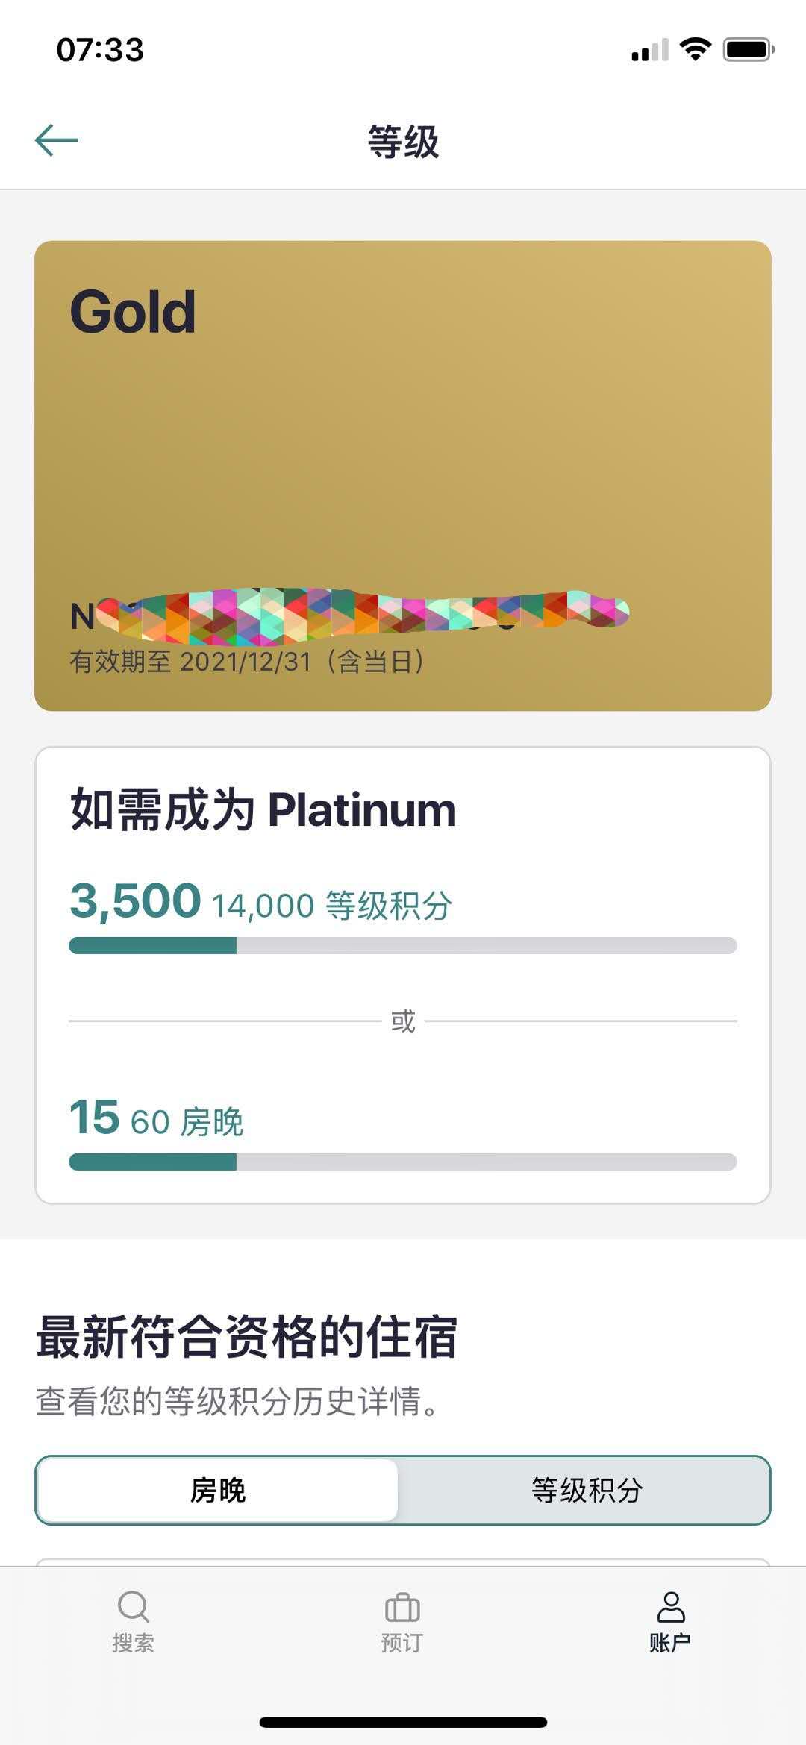Tap the 如需成为 Platinum heading
This screenshot has height=1745, width=806.
click(x=263, y=810)
